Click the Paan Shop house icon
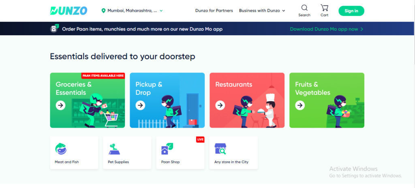This screenshot has width=415, height=188. (x=167, y=149)
